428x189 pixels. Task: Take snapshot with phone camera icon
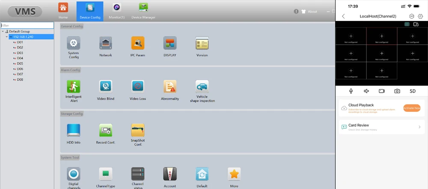click(x=397, y=91)
